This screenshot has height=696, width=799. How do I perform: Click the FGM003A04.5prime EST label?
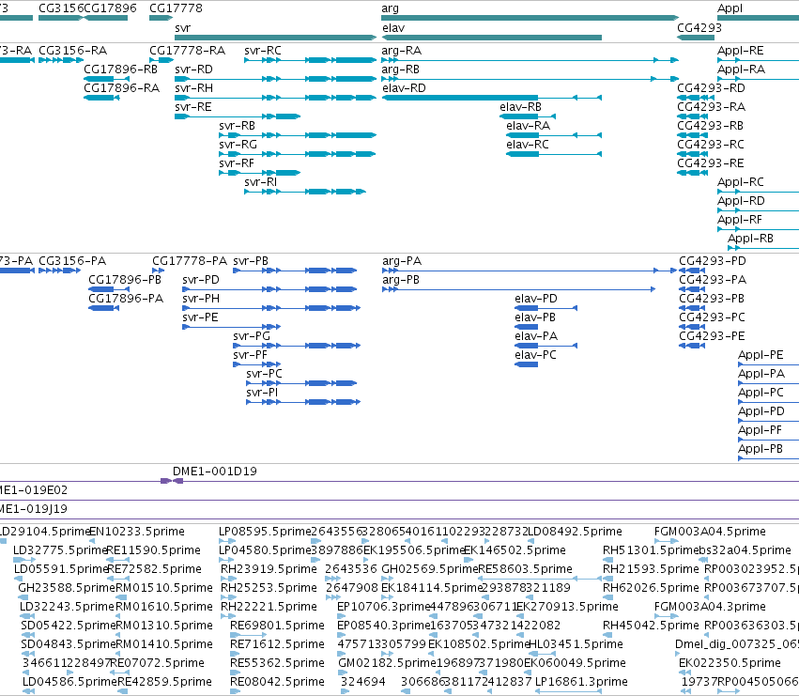[710, 532]
